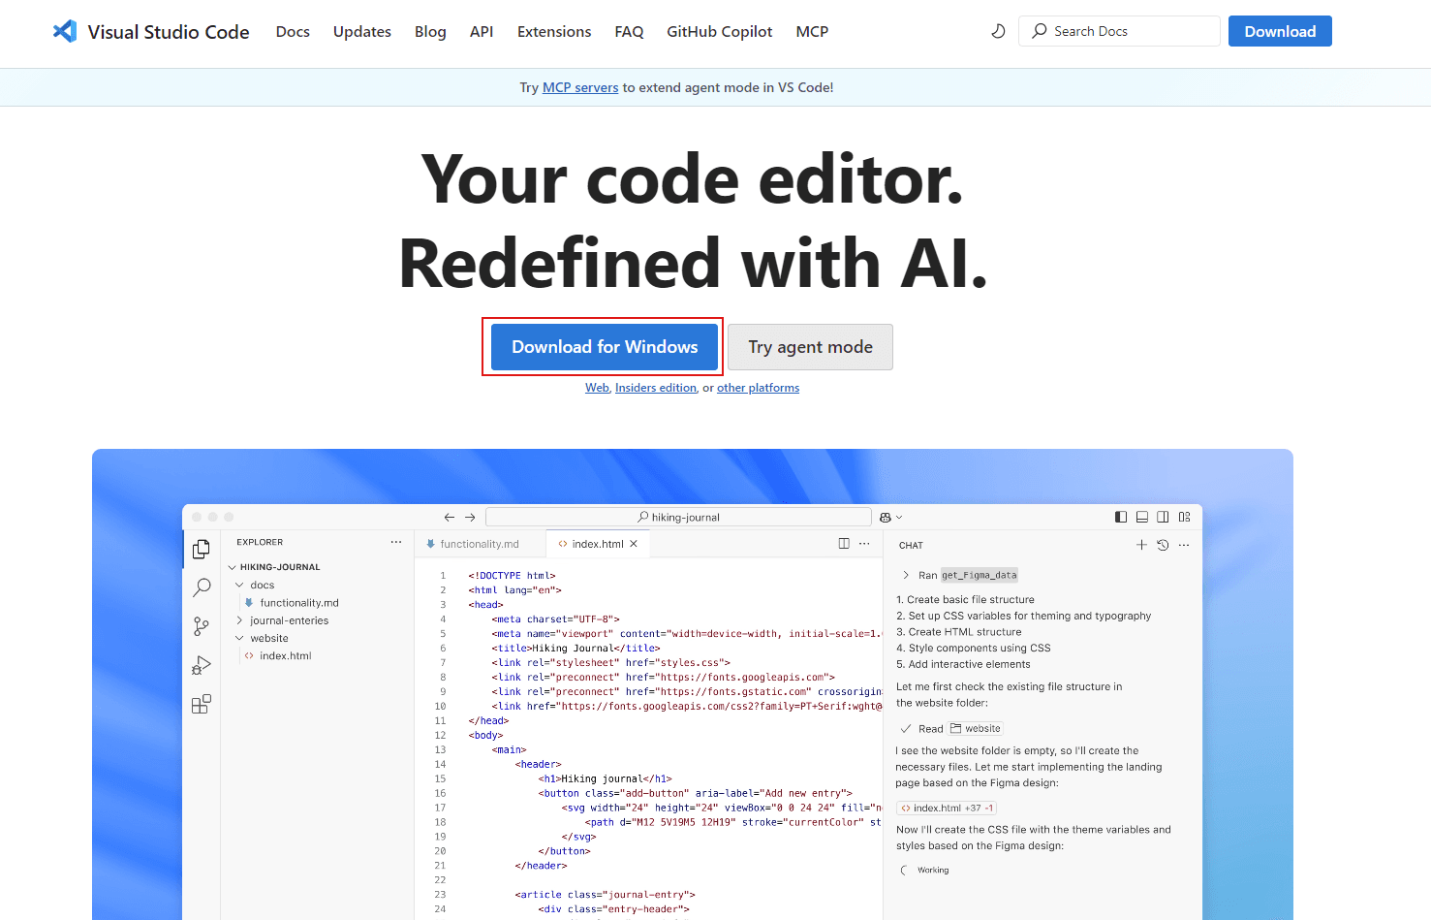This screenshot has width=1431, height=920.
Task: Start a new chat with the plus icon
Action: click(1141, 545)
